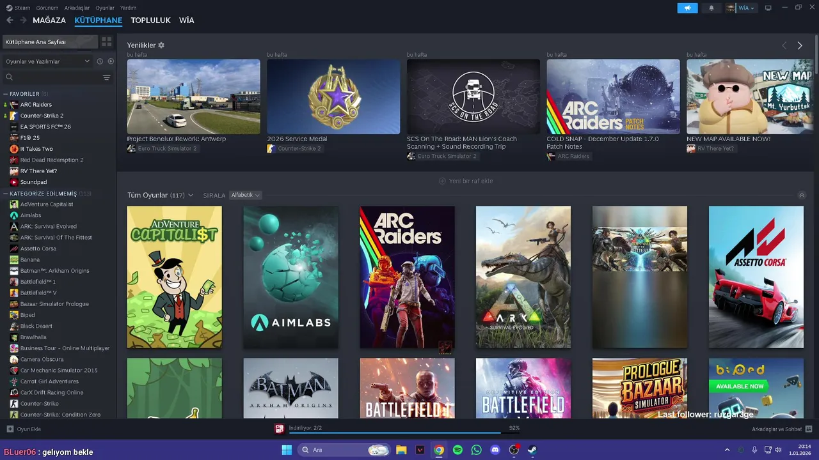This screenshot has width=819, height=460.
Task: Open Discord from the taskbar
Action: pyautogui.click(x=495, y=450)
